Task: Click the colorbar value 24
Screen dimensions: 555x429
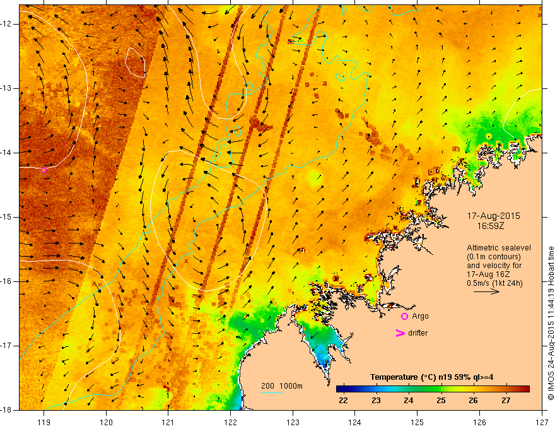Action: pos(409,401)
